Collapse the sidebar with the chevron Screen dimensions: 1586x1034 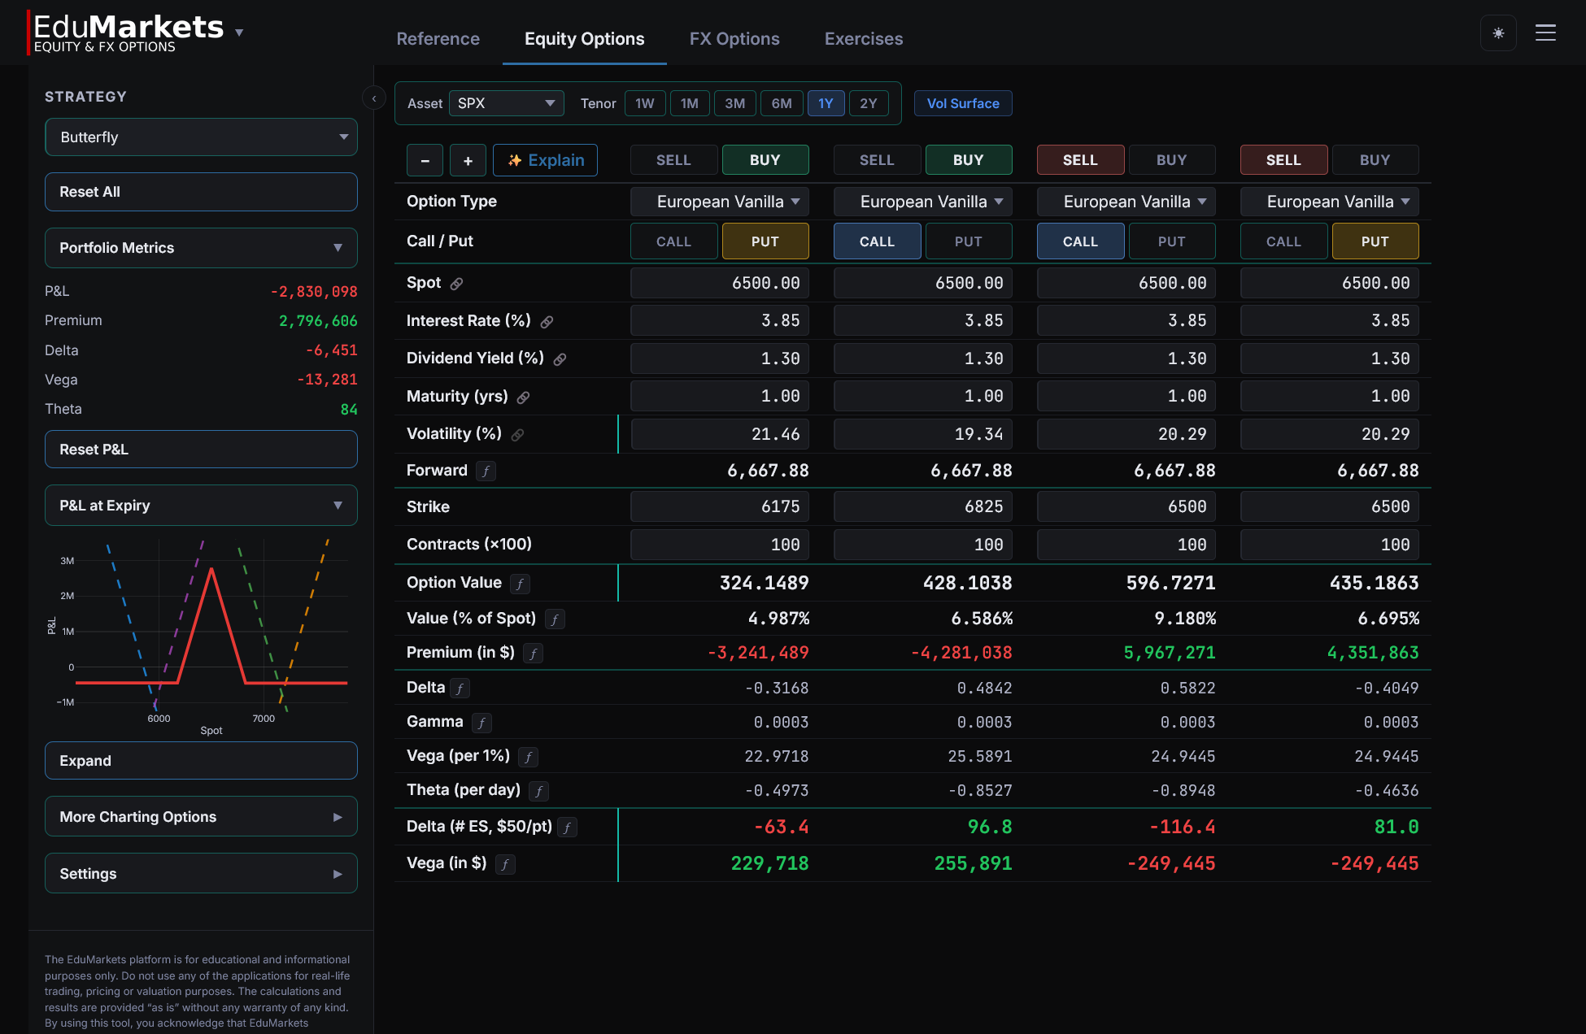pos(373,98)
